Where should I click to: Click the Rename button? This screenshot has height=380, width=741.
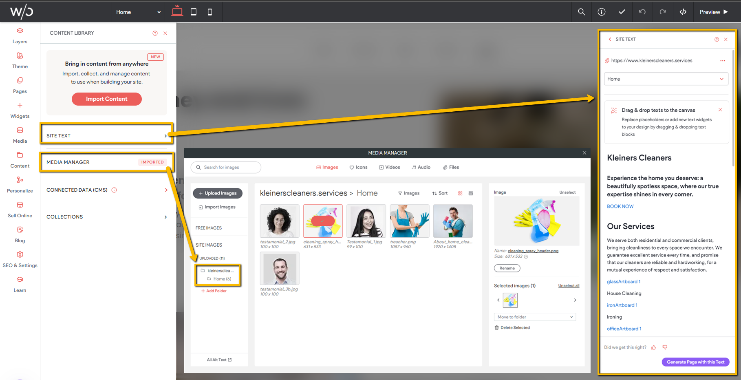(x=507, y=268)
